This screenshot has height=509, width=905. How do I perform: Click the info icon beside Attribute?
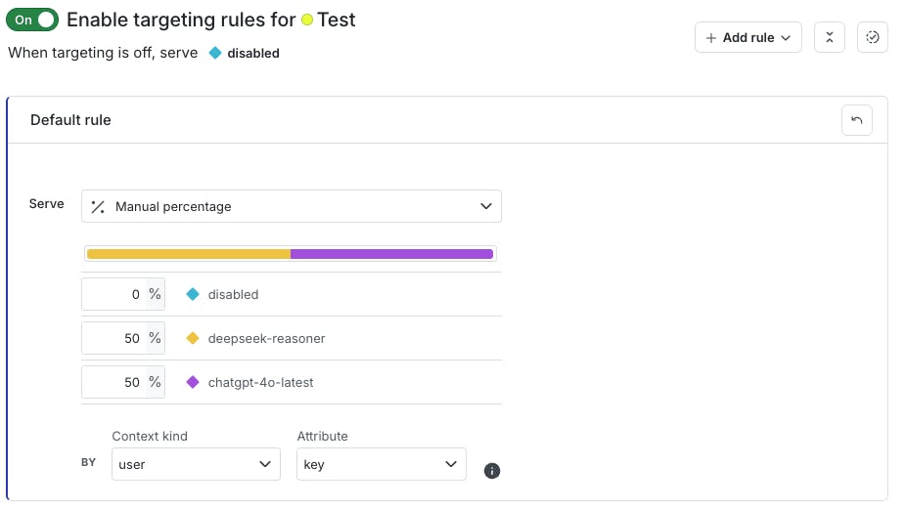coord(492,471)
